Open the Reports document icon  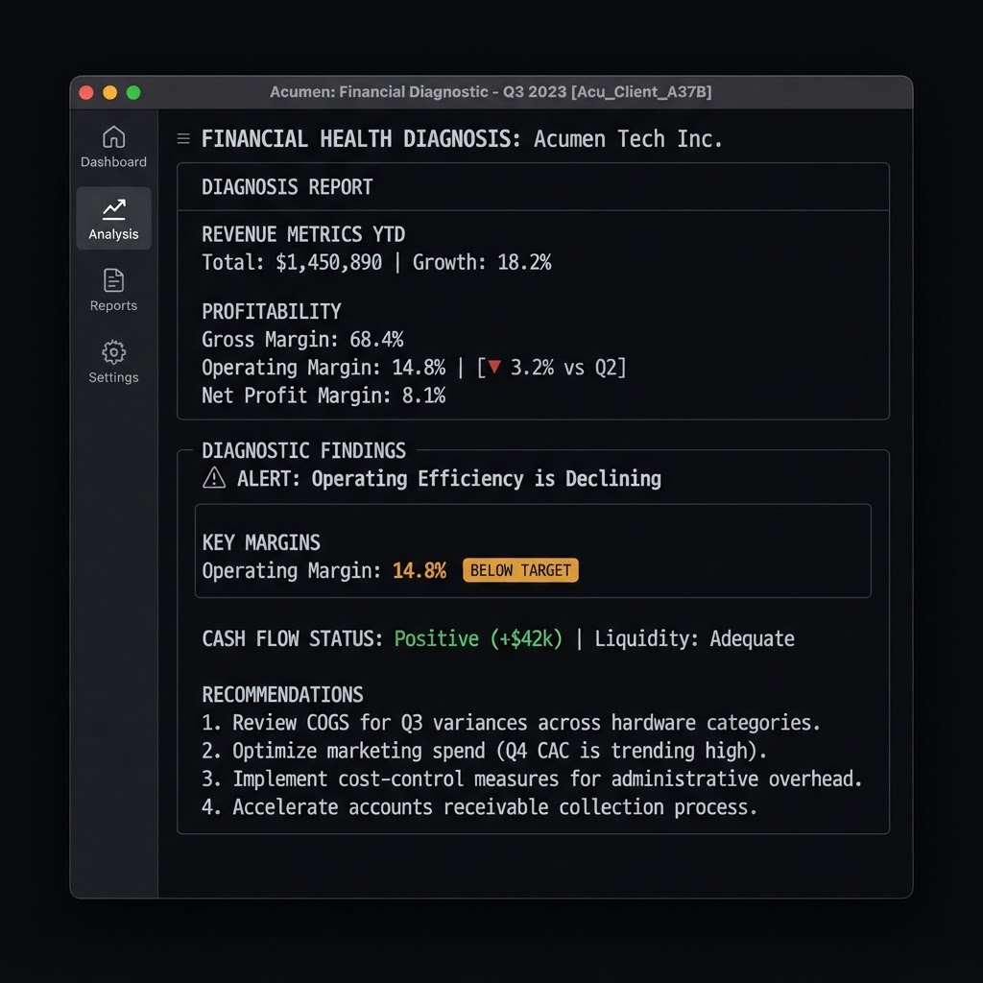click(113, 280)
